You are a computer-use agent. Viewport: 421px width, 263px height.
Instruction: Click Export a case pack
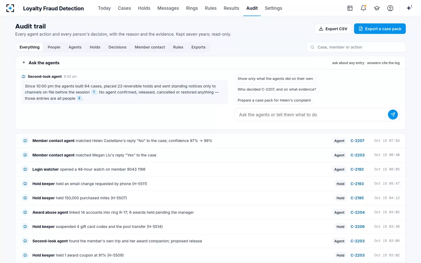point(380,29)
